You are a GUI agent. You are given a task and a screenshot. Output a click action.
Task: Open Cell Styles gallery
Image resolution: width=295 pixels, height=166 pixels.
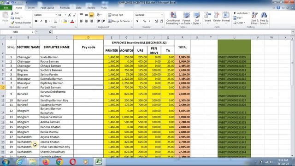(x=197, y=18)
